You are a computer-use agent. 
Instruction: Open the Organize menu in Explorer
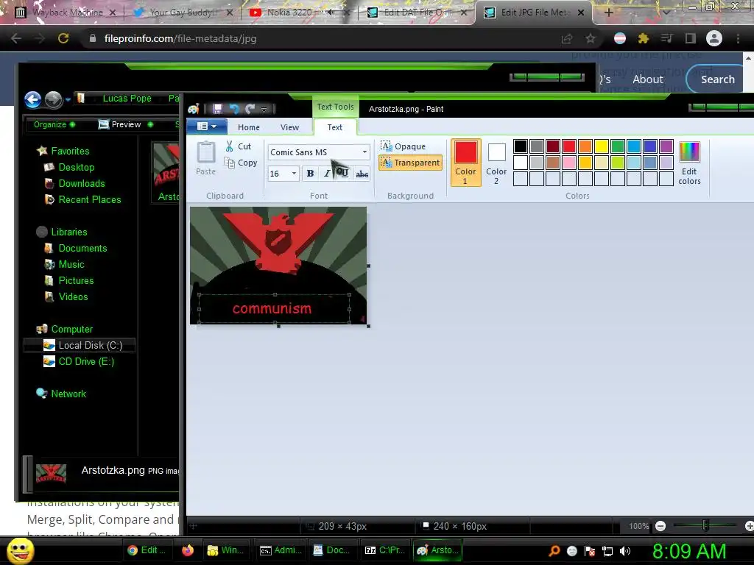tap(54, 124)
